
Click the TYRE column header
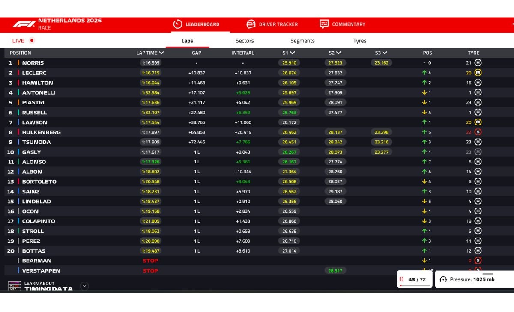coord(473,53)
